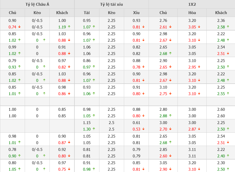This screenshot has height=172, width=235.
Task: Click the 1.15 odds value
Action: pyautogui.click(x=87, y=122)
